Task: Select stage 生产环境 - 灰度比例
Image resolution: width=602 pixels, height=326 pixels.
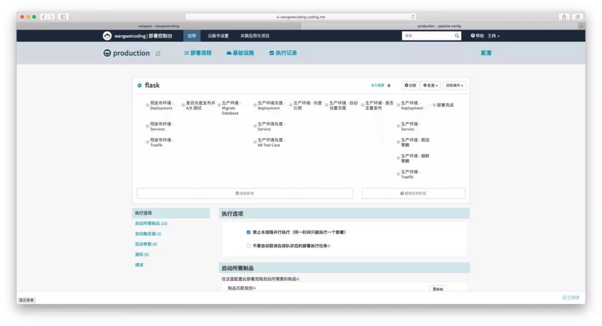Action: 305,105
